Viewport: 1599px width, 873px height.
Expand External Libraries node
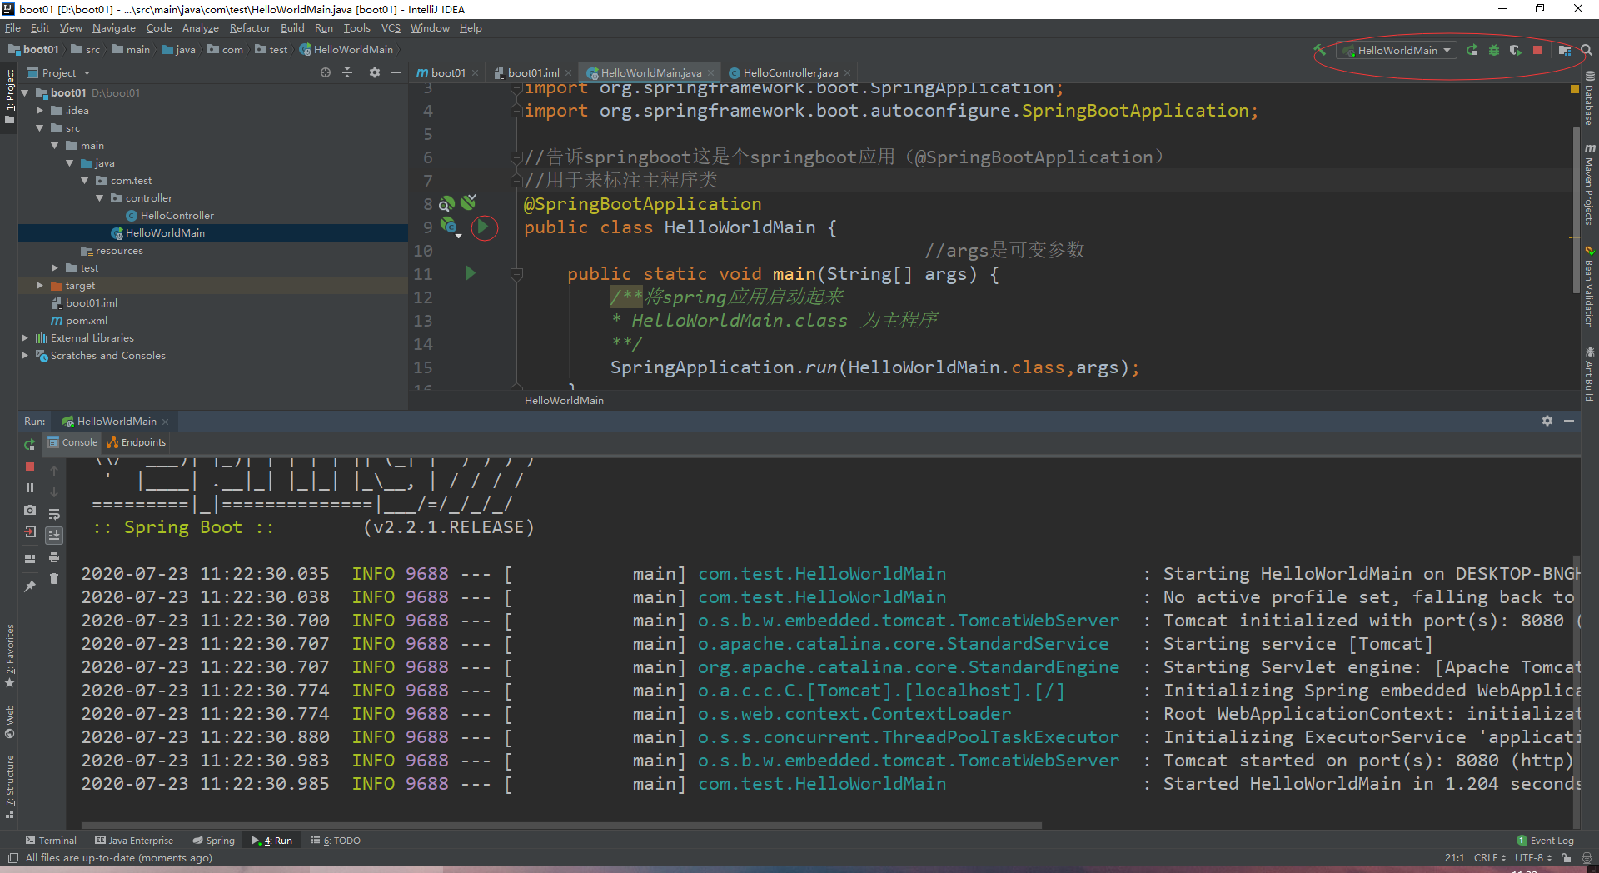coord(25,337)
